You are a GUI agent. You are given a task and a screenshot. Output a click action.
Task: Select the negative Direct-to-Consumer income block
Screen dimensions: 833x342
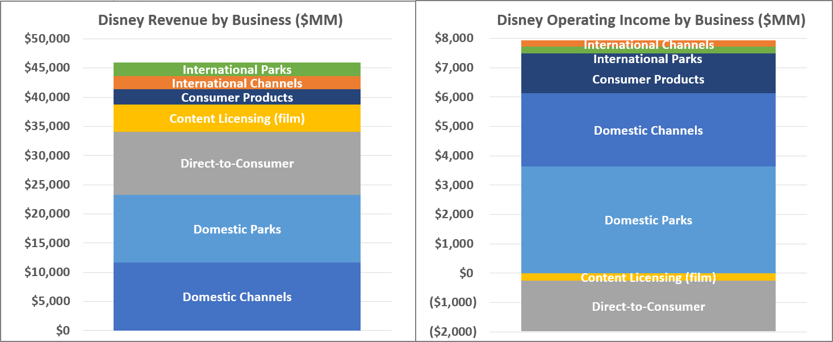[647, 307]
